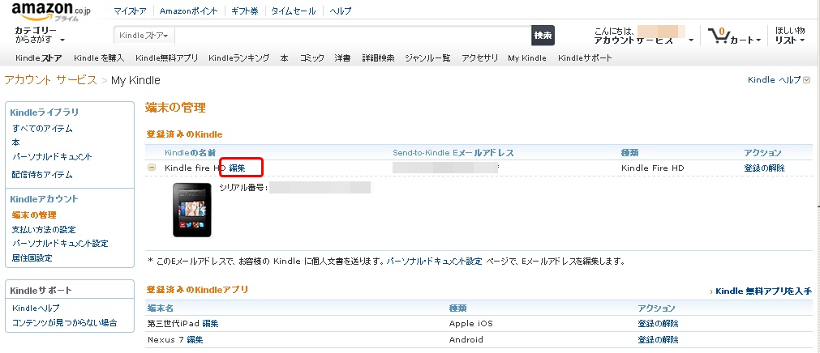The image size is (820, 353).
Task: Open the top ヘルプ link
Action: pos(341,11)
